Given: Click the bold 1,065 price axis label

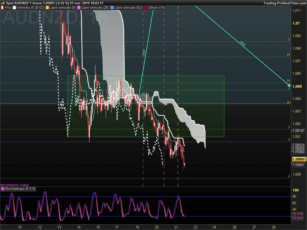Looking at the screenshot, I should 297,86.
